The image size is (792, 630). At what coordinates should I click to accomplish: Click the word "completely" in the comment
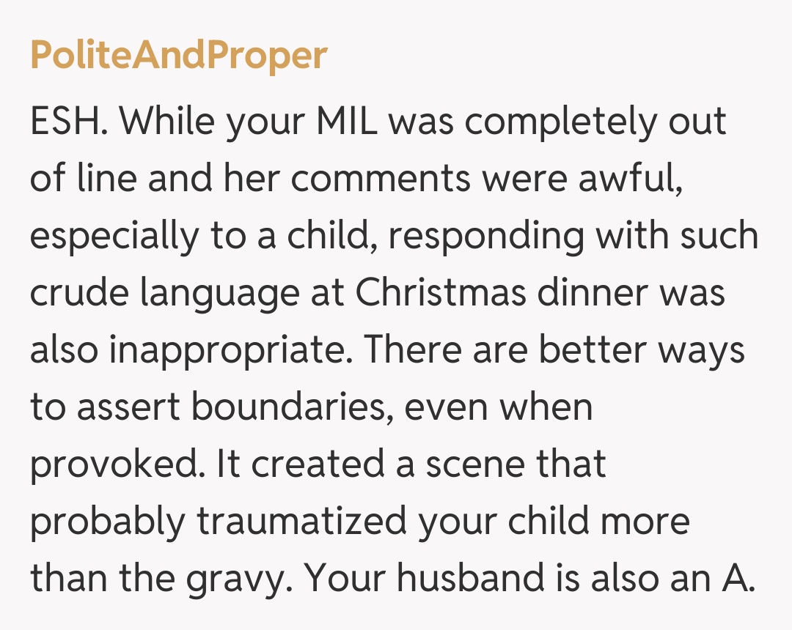coord(561,123)
